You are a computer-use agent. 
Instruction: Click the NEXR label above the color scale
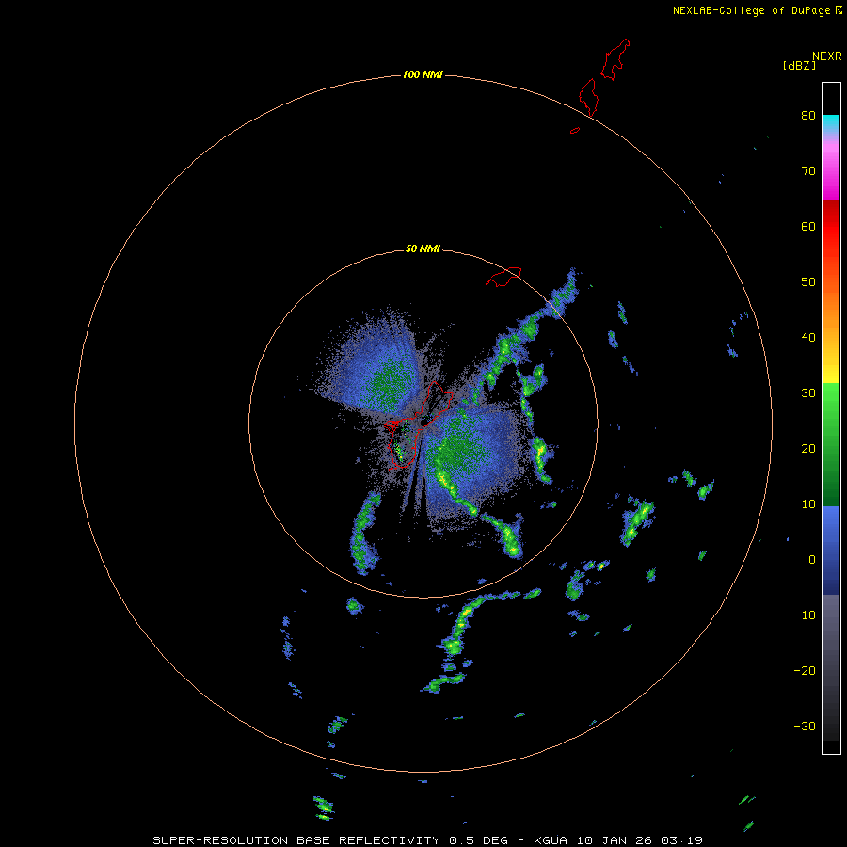tap(827, 56)
